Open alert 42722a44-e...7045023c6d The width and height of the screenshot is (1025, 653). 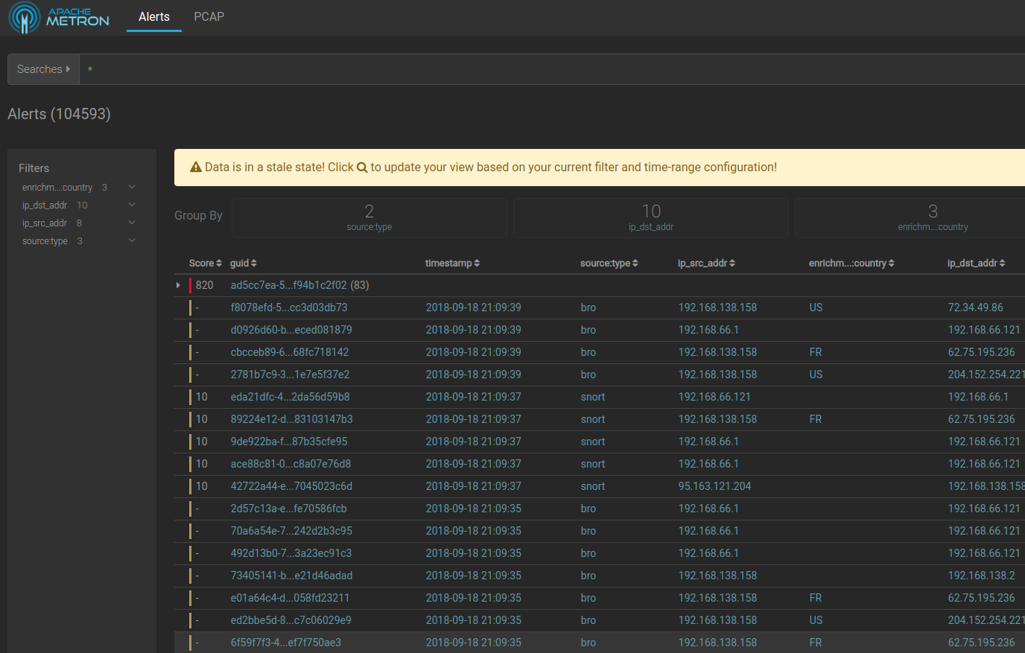[x=291, y=486]
